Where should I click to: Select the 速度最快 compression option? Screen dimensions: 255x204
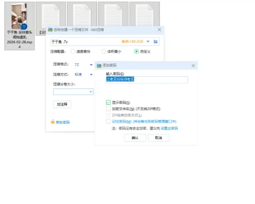pyautogui.click(x=73, y=52)
